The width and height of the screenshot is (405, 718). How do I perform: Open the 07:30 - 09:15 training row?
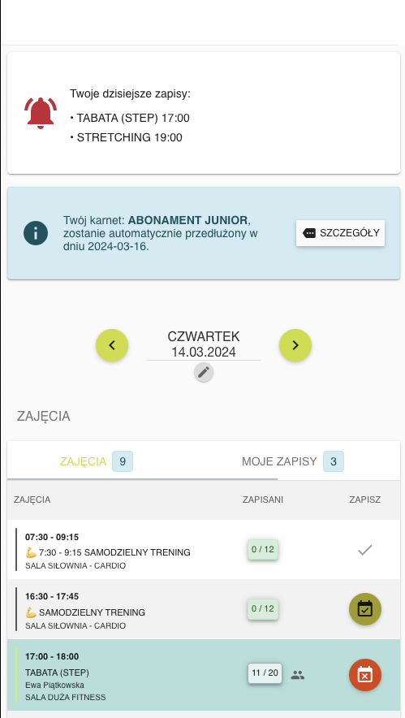204,550
